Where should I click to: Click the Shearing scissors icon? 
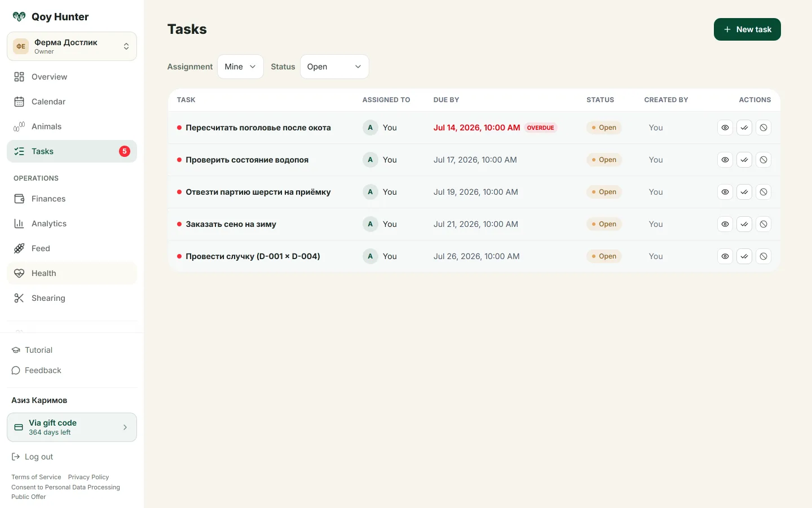tap(19, 298)
